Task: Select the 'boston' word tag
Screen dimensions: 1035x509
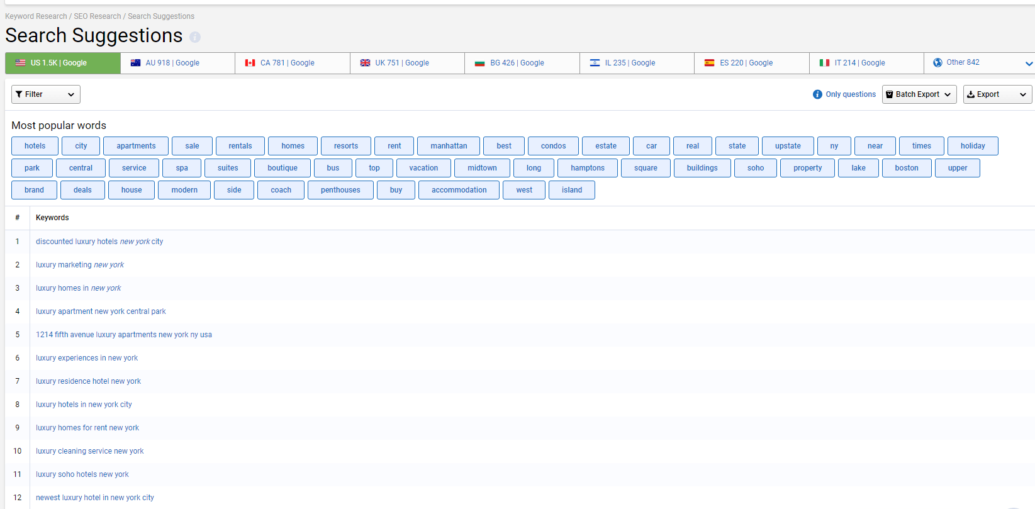Action: click(x=907, y=168)
